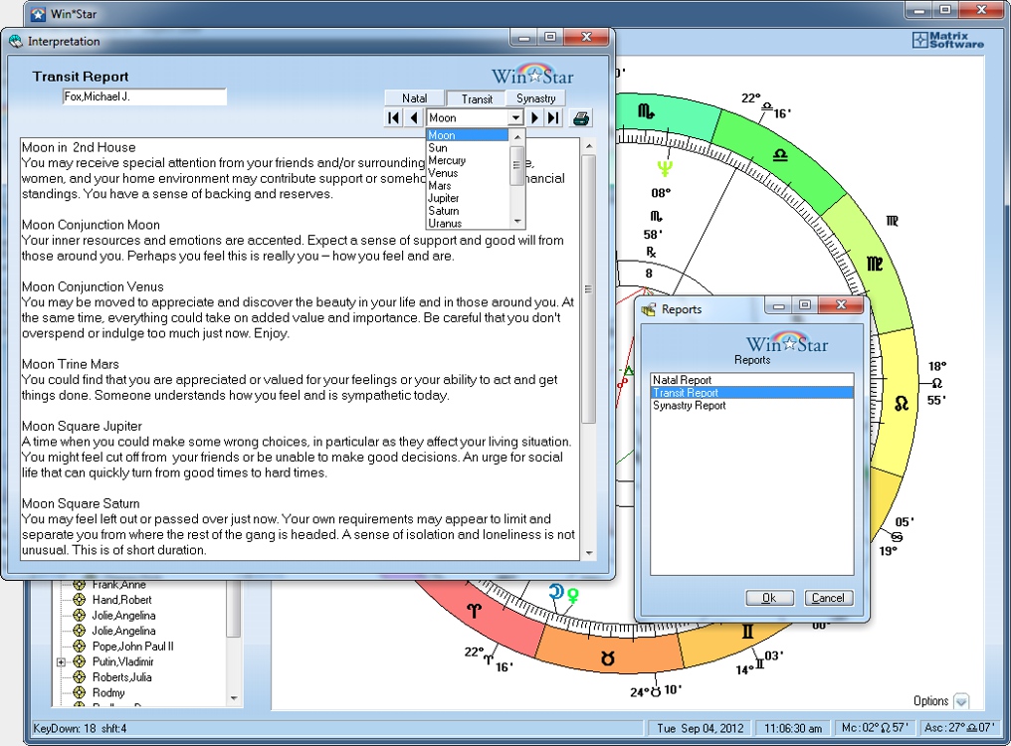
Task: Click Ok in the Reports dialog
Action: coord(770,598)
